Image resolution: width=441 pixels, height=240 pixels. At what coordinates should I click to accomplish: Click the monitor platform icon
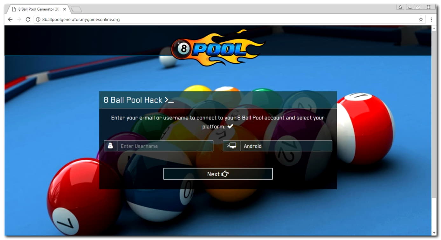231,146
